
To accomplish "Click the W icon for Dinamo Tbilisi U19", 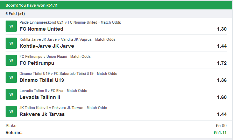I will pyautogui.click(x=12, y=77).
